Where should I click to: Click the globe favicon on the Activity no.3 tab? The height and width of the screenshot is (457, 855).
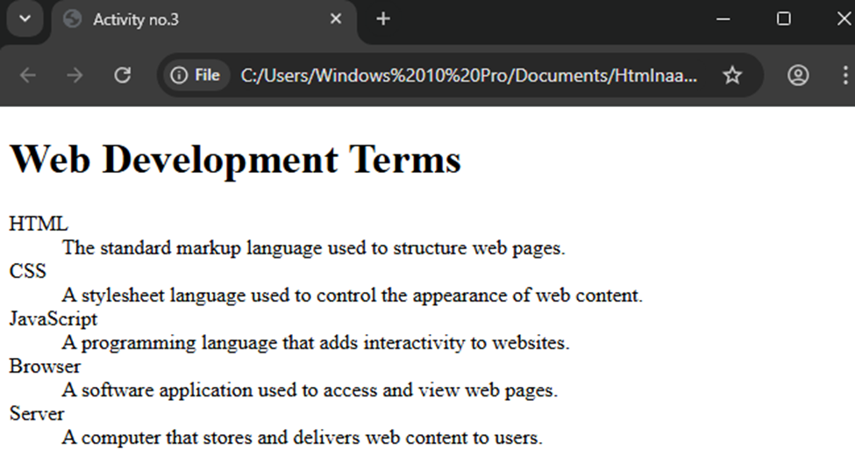(73, 19)
